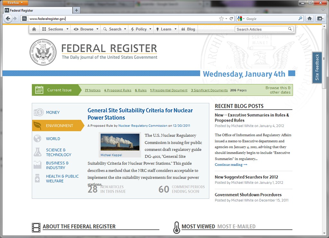Click the World globe icon
This screenshot has height=238, width=329.
(x=37, y=139)
